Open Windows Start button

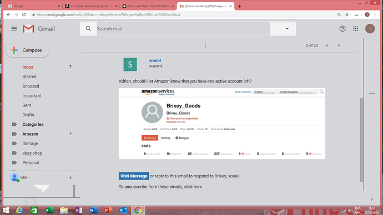point(6,211)
